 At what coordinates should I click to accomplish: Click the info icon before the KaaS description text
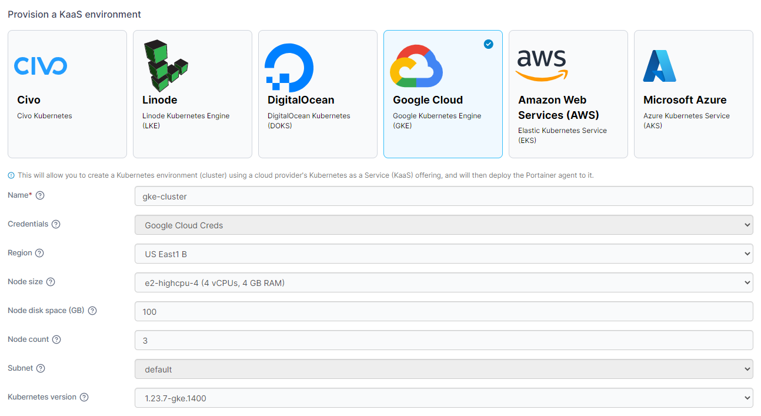(x=12, y=175)
